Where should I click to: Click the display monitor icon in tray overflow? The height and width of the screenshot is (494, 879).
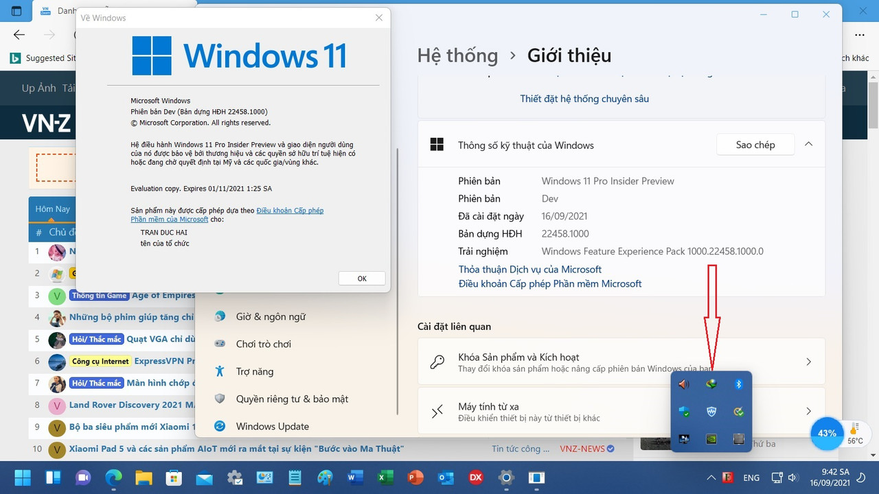pos(683,439)
